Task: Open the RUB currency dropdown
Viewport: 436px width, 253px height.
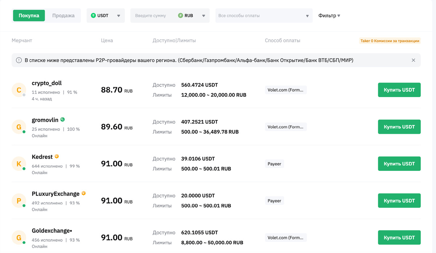Action: click(x=192, y=16)
